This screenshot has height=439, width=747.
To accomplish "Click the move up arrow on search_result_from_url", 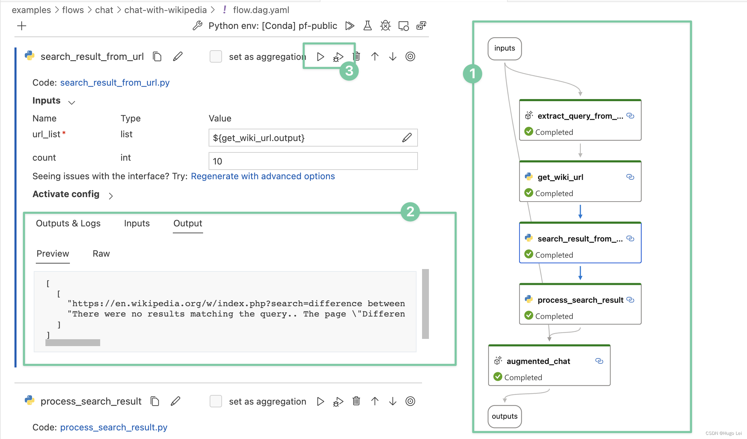I will tap(376, 56).
